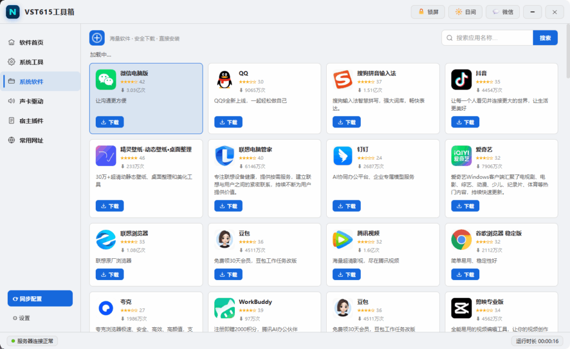
Task: Click 下载 for 腾讯视频
Action: (x=347, y=274)
